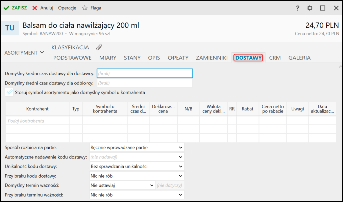Open Unikalność kodu dostawy dropdown
Viewport: 343px width, 202px height.
tap(137, 166)
